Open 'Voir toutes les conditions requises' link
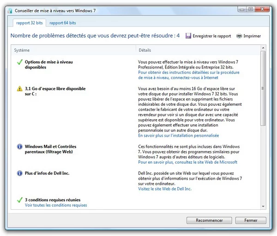277x236 pixels. pos(56,205)
